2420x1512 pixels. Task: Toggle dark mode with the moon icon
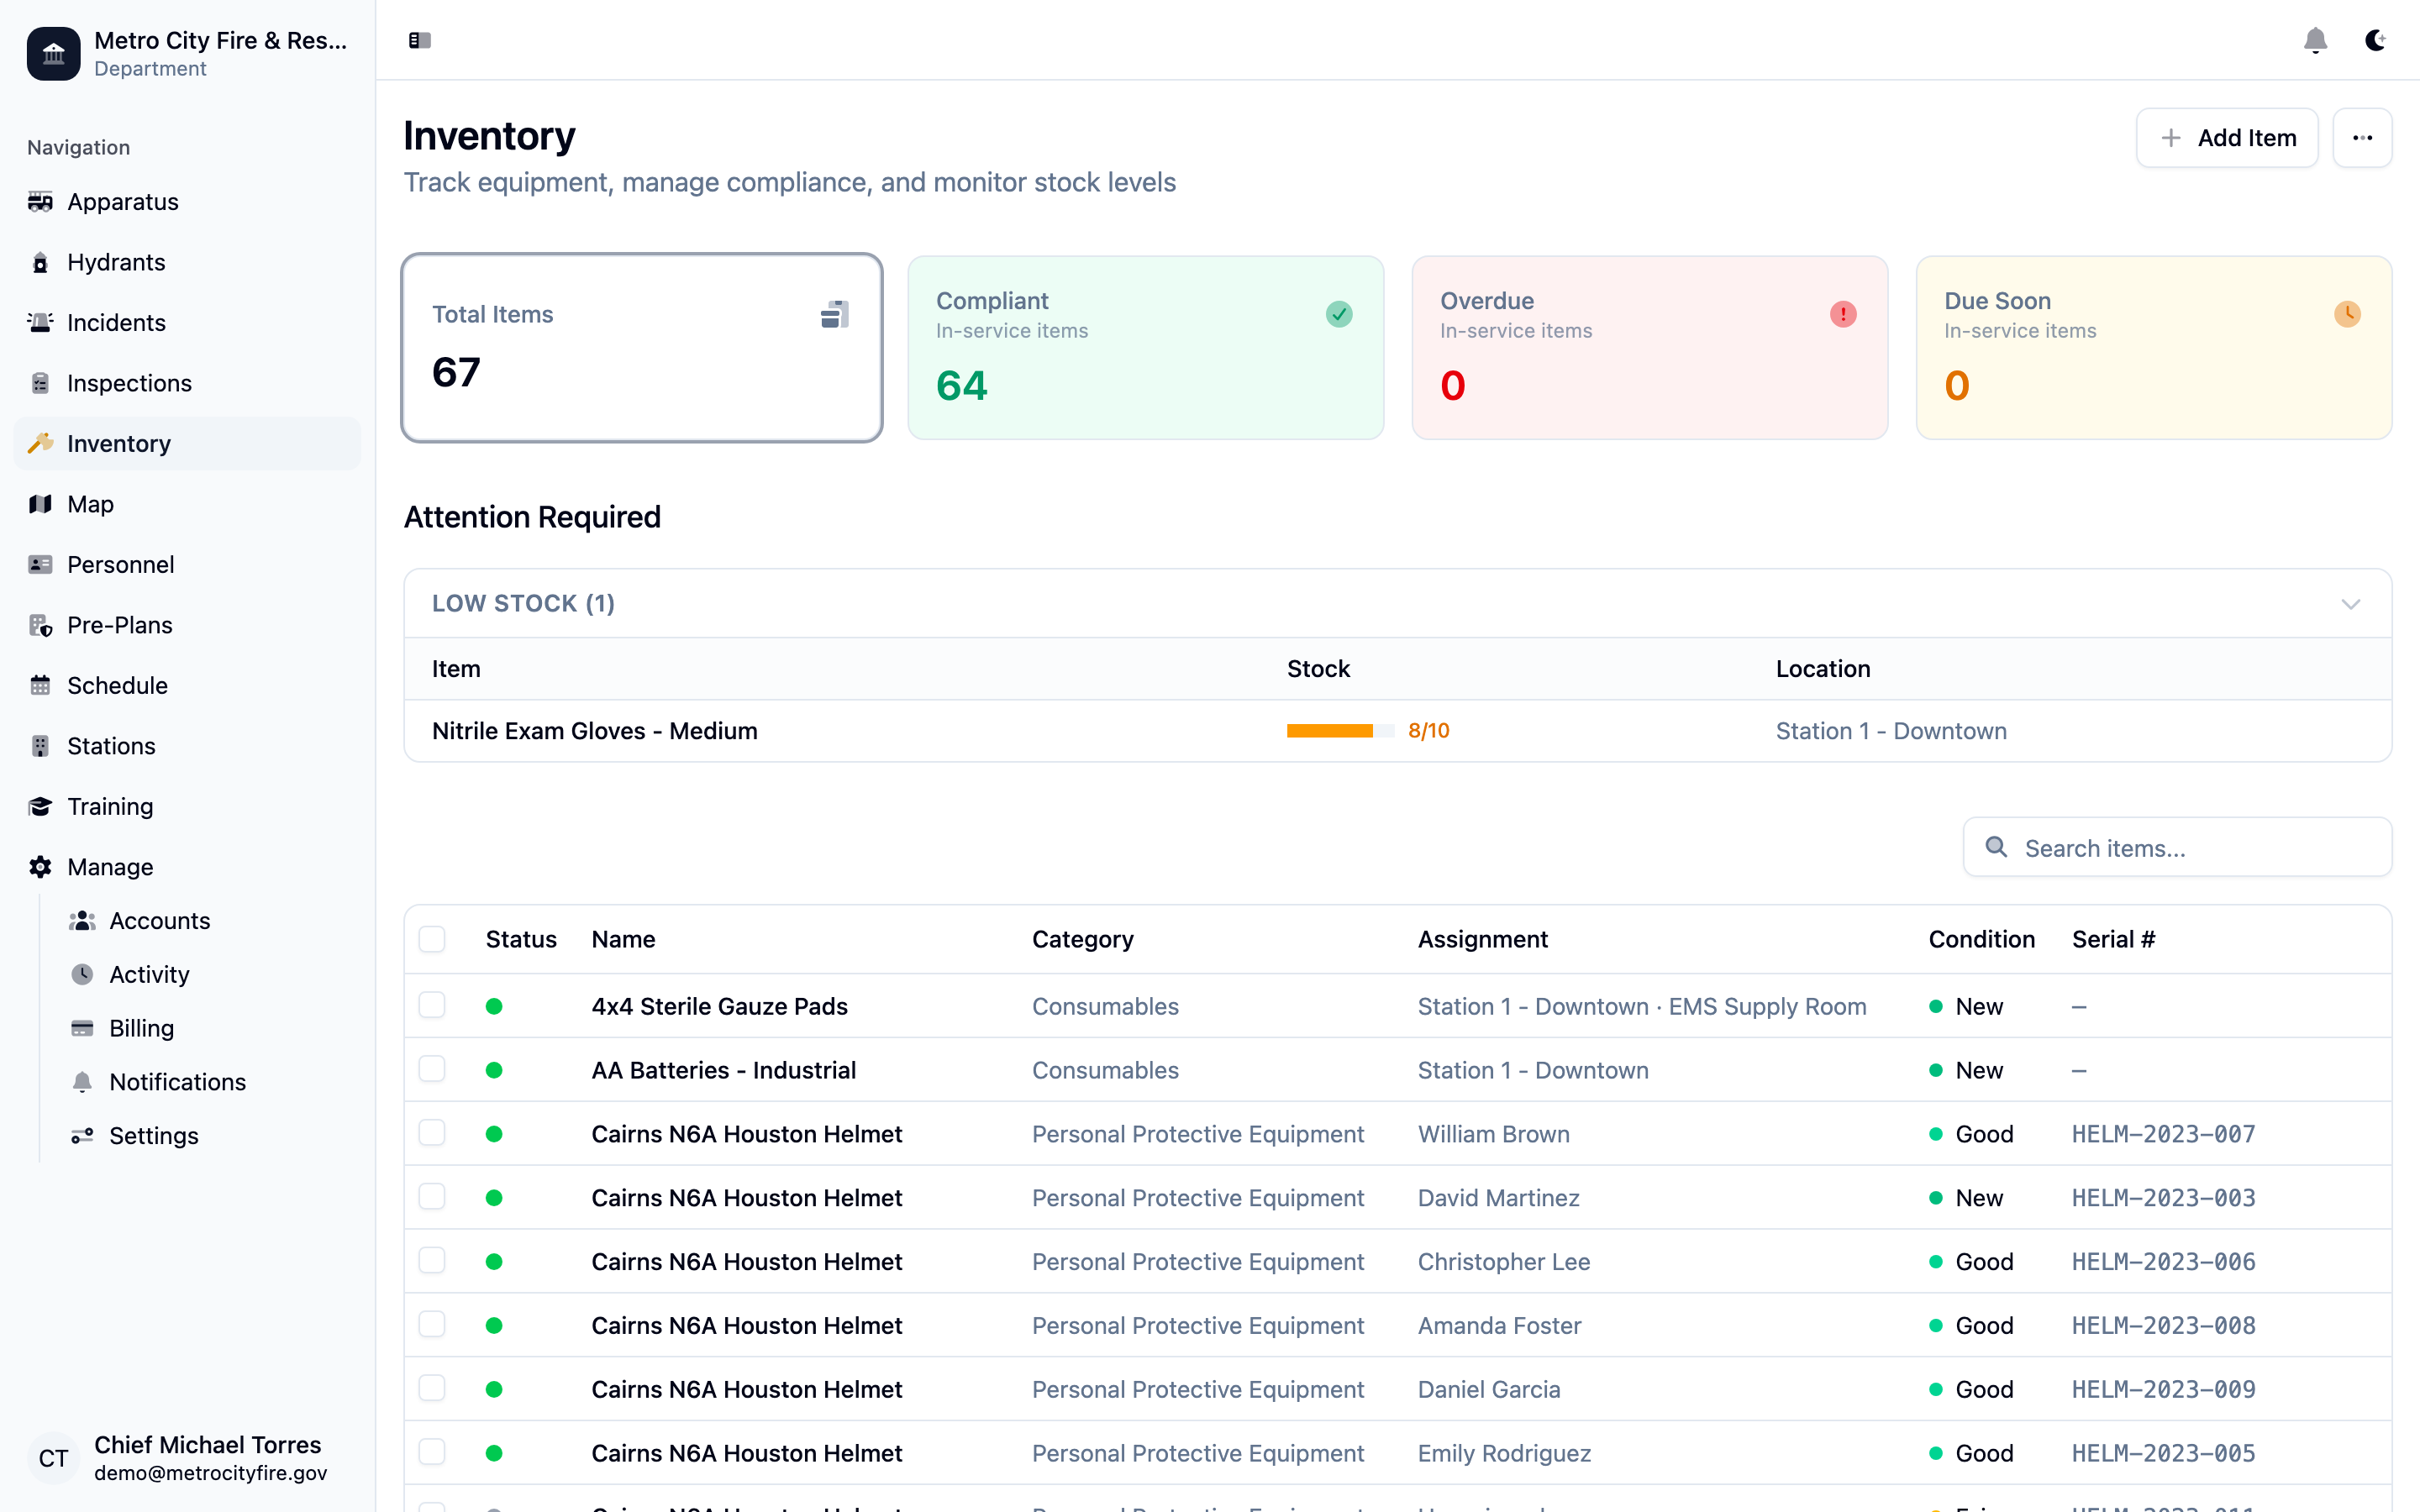point(2375,40)
